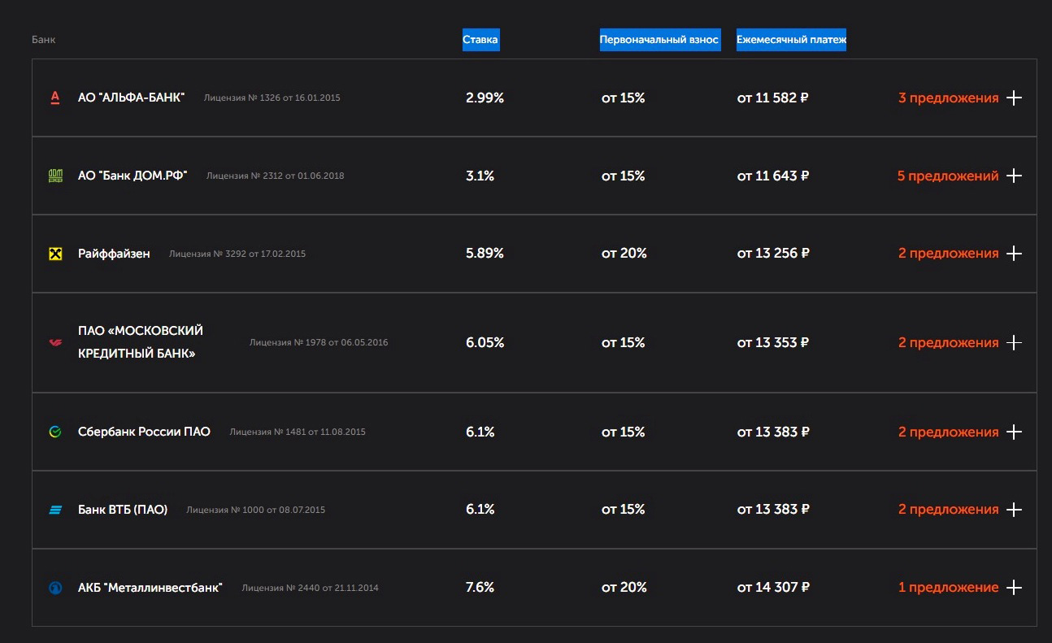Select АО "АЛЬФА-БАНК" bank name
The image size is (1052, 643).
coord(131,98)
